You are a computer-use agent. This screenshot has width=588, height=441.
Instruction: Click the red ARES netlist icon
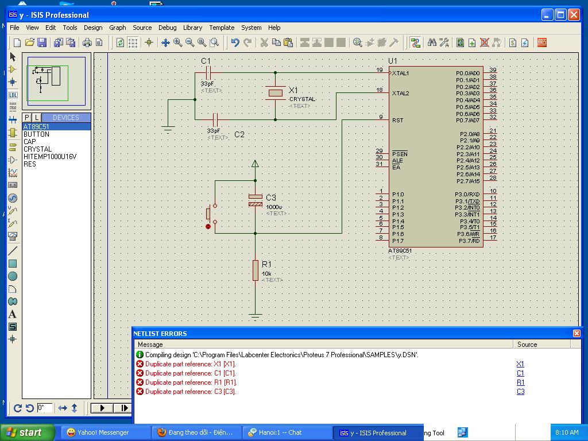point(541,42)
